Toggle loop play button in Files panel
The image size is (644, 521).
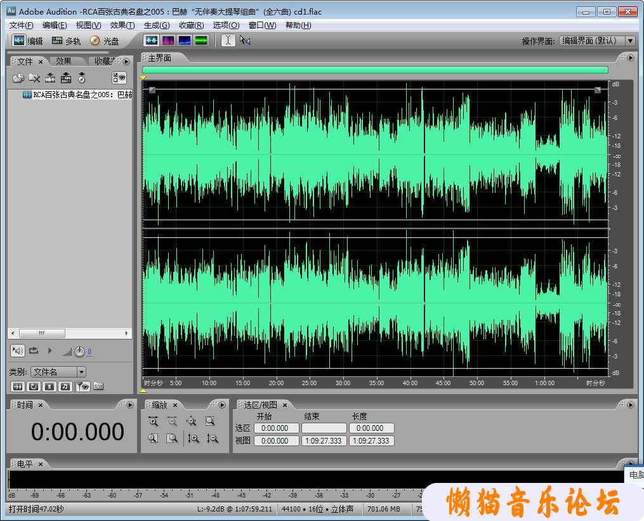[34, 350]
